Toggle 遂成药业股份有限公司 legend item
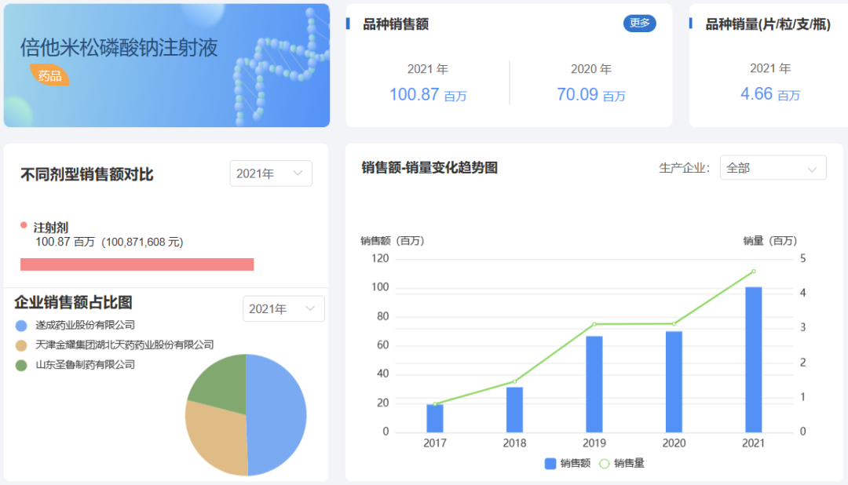The image size is (848, 485). tap(75, 325)
